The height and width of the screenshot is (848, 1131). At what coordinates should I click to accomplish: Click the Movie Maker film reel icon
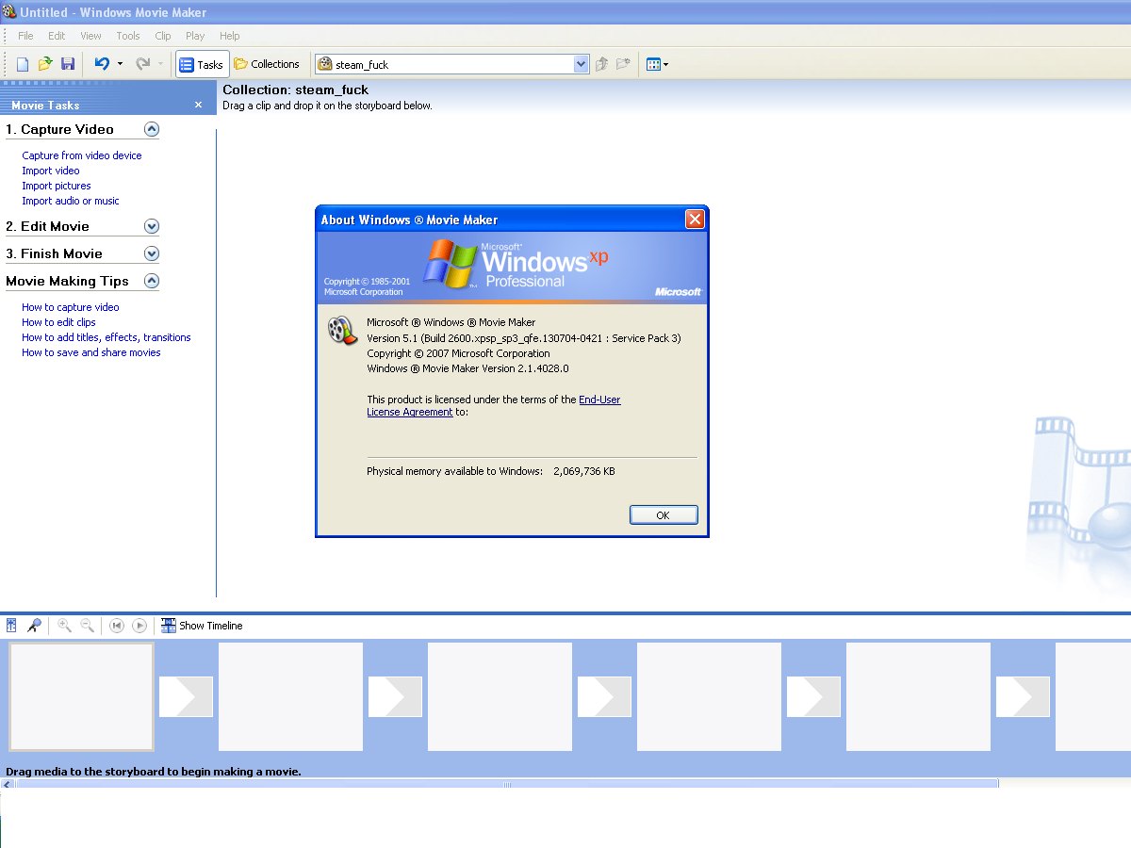(x=340, y=330)
